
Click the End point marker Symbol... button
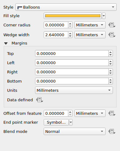coord(56,122)
